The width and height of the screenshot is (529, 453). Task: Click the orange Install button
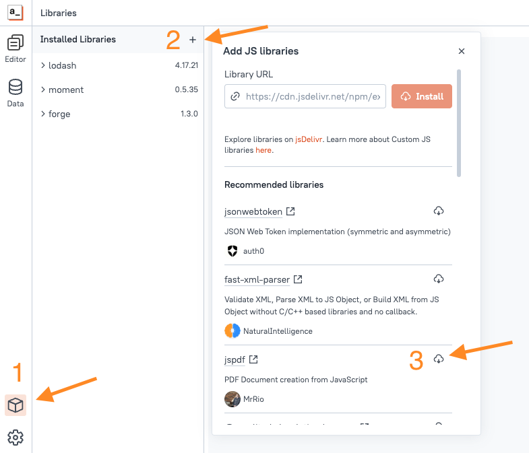pyautogui.click(x=422, y=96)
